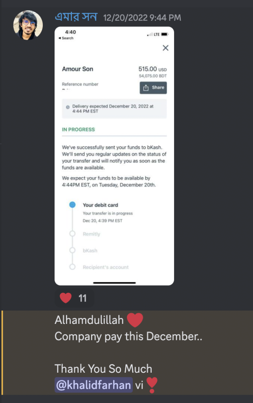The width and height of the screenshot is (253, 403).
Task: Click the bKash step circle
Action: click(72, 250)
